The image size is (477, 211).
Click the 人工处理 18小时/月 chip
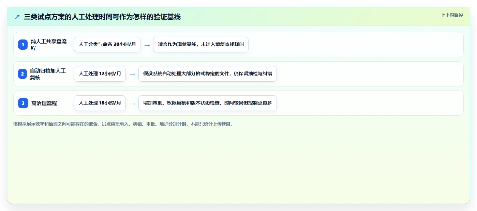coord(100,103)
